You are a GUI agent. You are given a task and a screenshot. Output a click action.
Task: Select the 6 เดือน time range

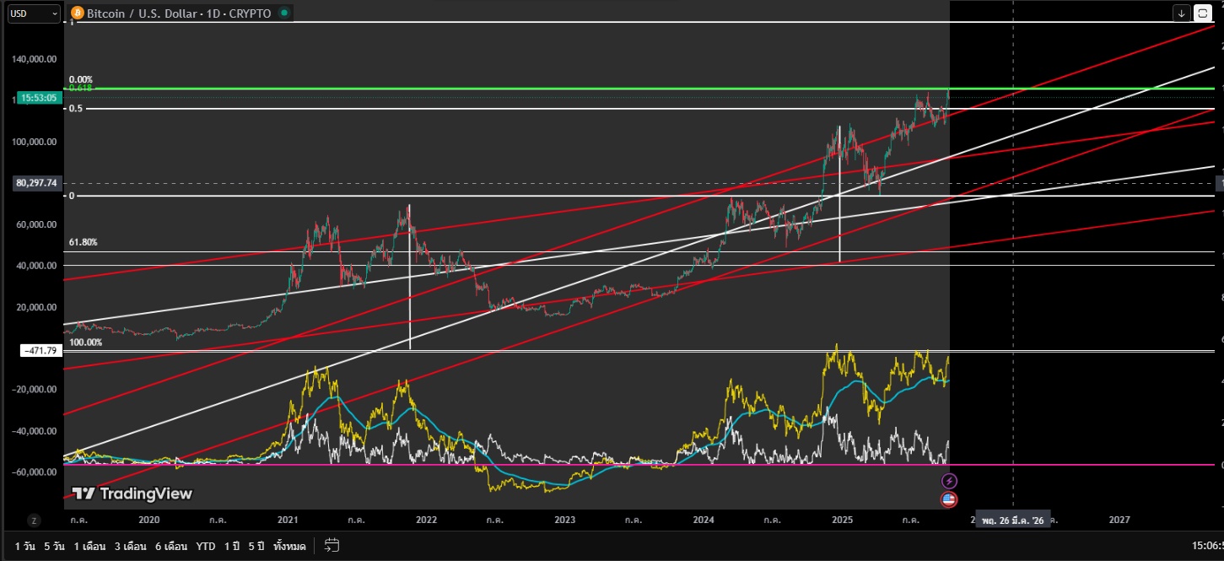[x=170, y=547]
